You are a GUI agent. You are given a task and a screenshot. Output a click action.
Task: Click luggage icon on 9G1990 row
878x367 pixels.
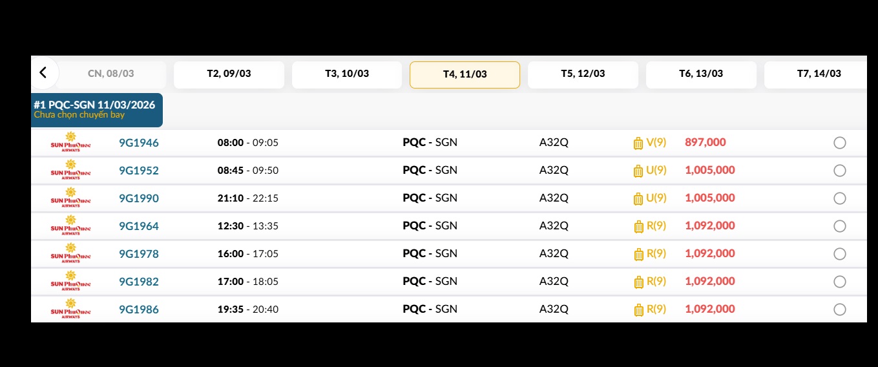pos(638,198)
